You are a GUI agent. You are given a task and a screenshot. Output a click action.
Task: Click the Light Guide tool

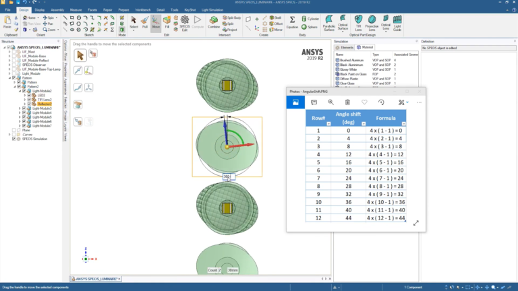click(x=397, y=23)
